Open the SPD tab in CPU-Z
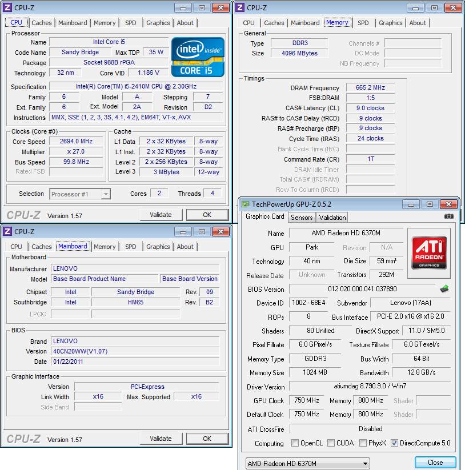 [131, 23]
